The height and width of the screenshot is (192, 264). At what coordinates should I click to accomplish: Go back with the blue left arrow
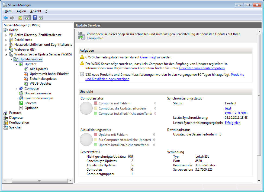pos(6,18)
